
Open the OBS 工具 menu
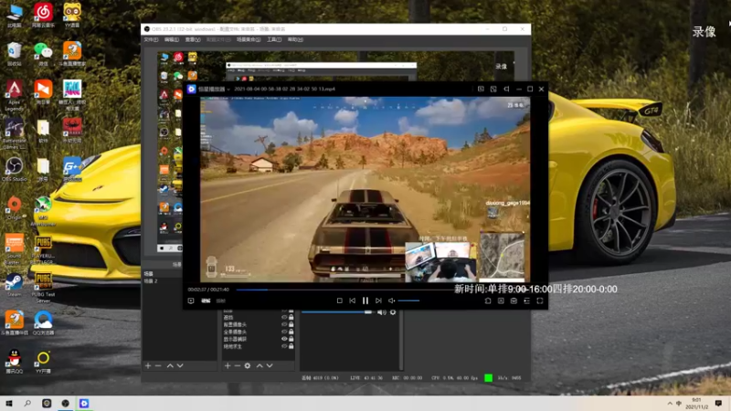coord(274,39)
